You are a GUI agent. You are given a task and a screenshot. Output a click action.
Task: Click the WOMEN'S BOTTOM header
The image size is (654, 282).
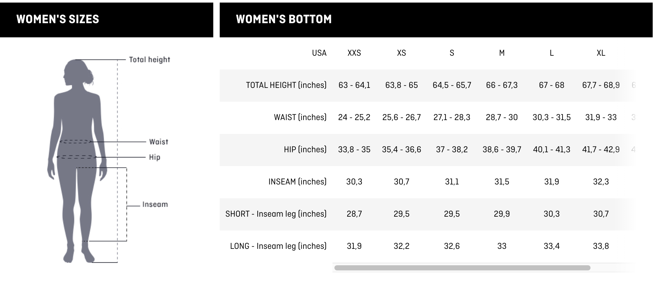tap(284, 19)
